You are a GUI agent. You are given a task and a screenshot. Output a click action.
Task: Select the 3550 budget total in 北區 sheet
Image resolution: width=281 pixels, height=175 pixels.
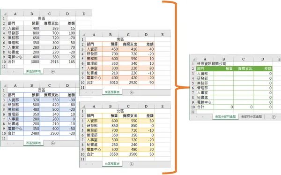(x=110, y=154)
